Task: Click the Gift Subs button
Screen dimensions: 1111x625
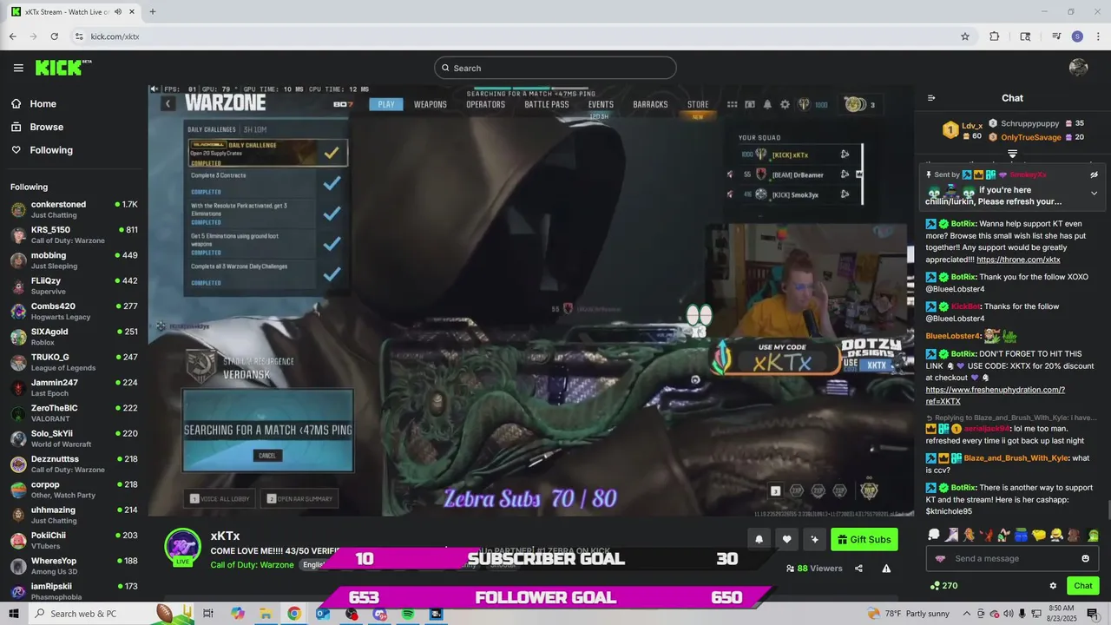Action: coord(864,539)
